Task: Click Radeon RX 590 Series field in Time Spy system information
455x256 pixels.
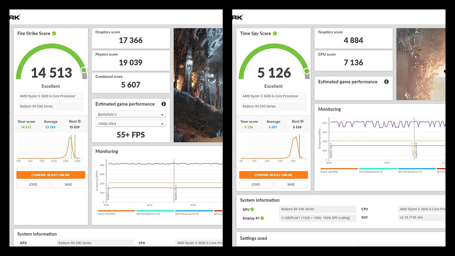Action: [318, 209]
